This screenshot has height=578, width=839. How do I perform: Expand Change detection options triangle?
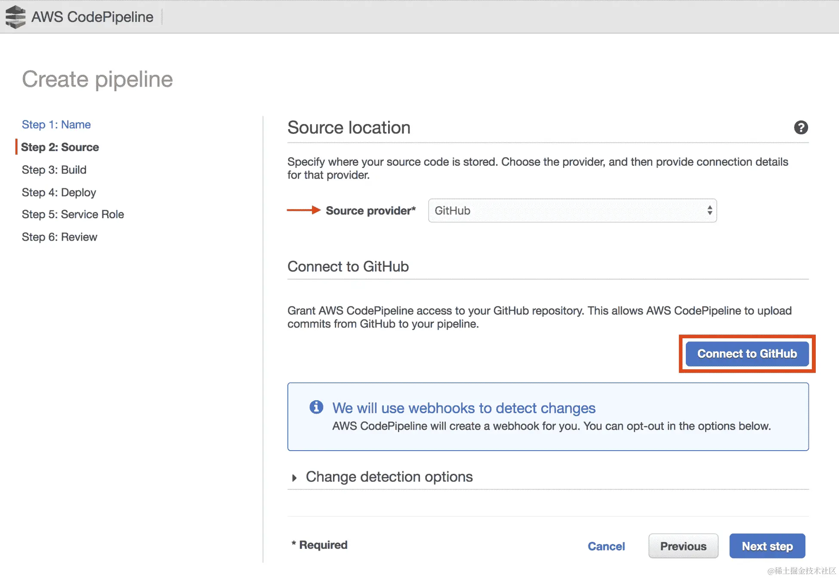pos(294,478)
